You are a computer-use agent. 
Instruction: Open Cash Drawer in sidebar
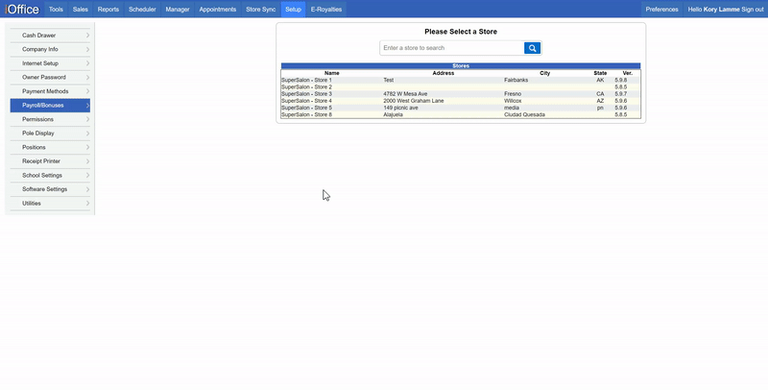(x=50, y=36)
